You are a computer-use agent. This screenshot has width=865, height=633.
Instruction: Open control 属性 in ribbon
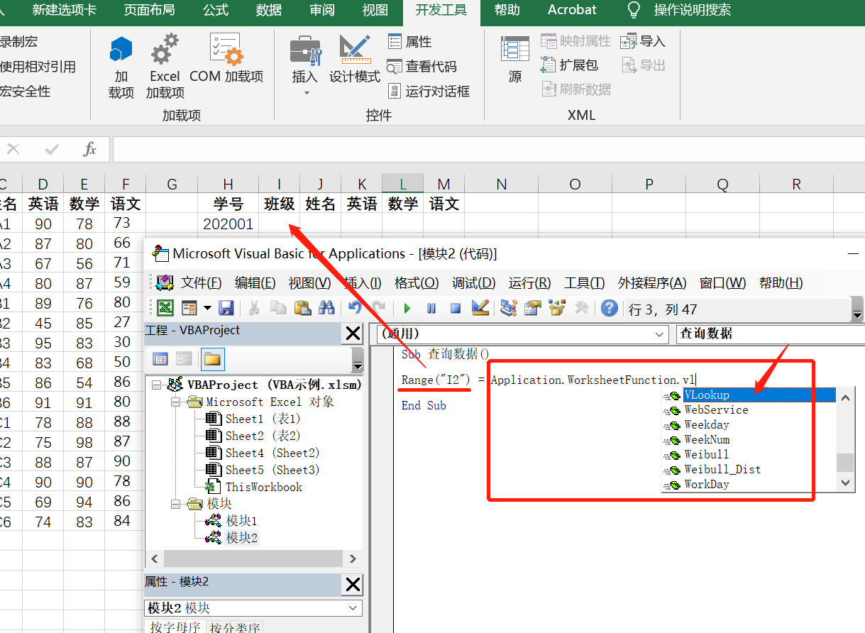(409, 42)
